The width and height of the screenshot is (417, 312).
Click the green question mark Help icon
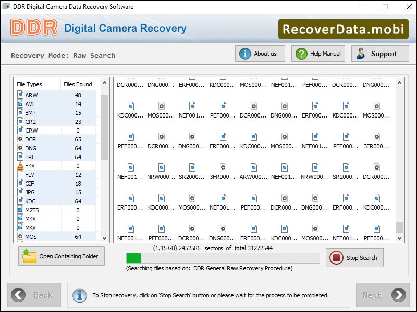(301, 54)
